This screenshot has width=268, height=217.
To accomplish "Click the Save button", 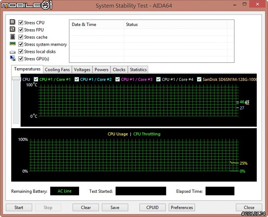I will tap(115, 207).
